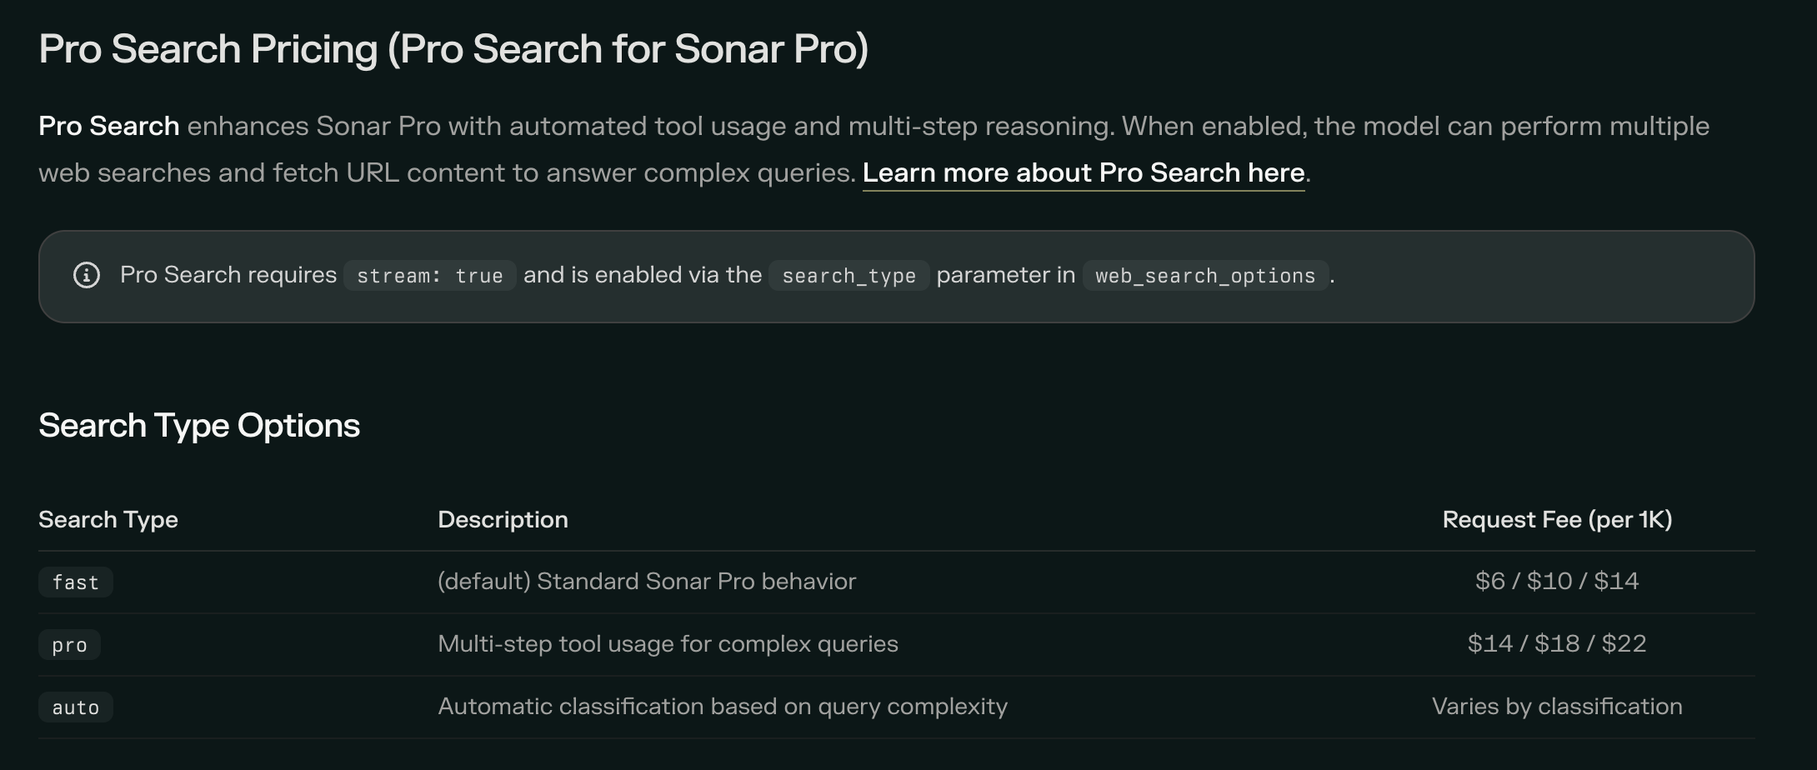Viewport: 1817px width, 770px height.
Task: Click the 'Description' column header
Action: pyautogui.click(x=503, y=519)
